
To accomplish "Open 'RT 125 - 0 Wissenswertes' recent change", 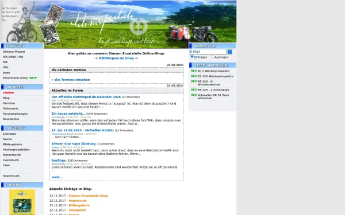I will pos(209,83).
